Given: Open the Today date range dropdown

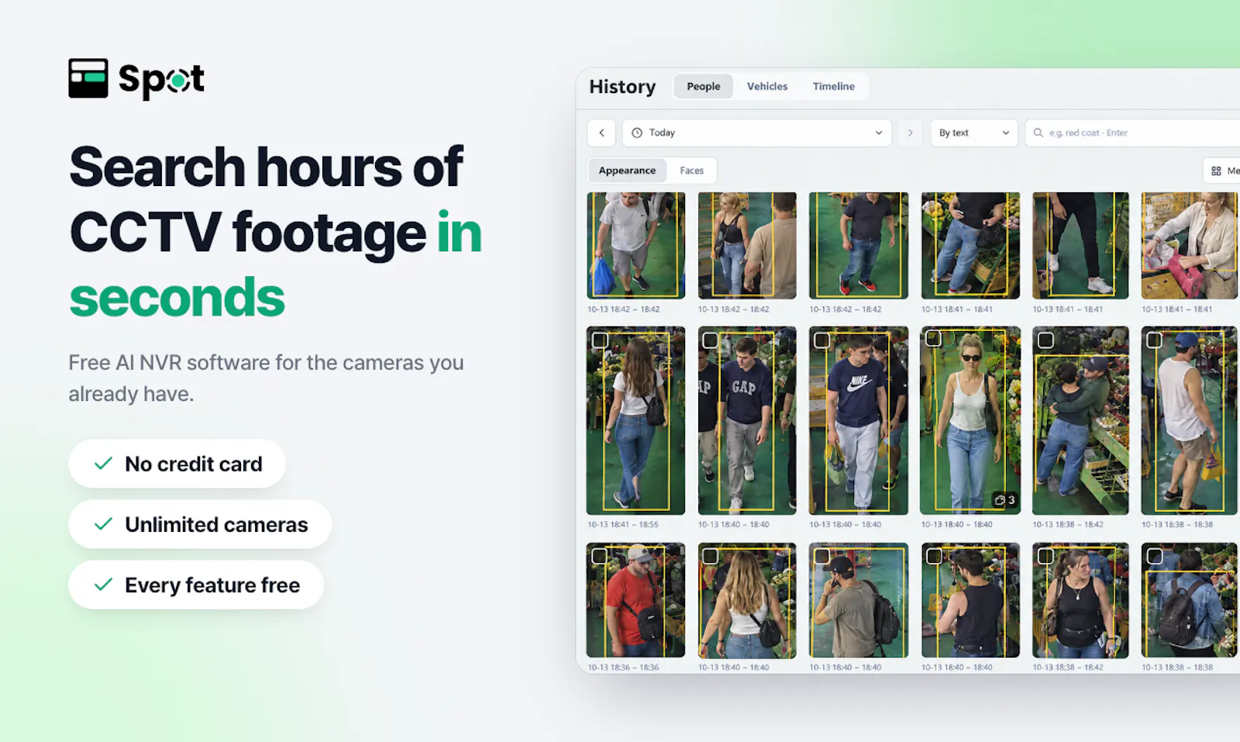Looking at the screenshot, I should [756, 133].
